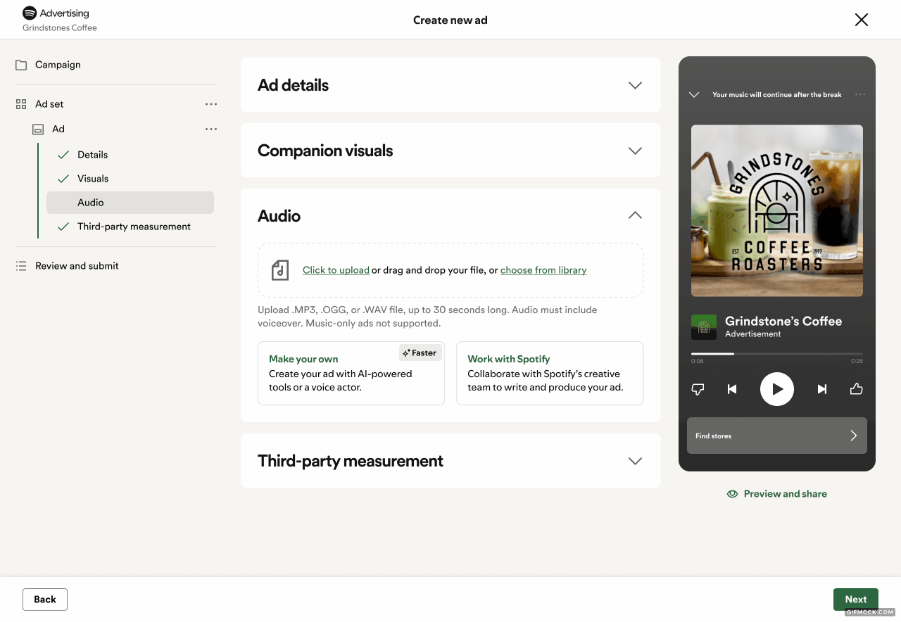Click the Back button

[x=45, y=599]
